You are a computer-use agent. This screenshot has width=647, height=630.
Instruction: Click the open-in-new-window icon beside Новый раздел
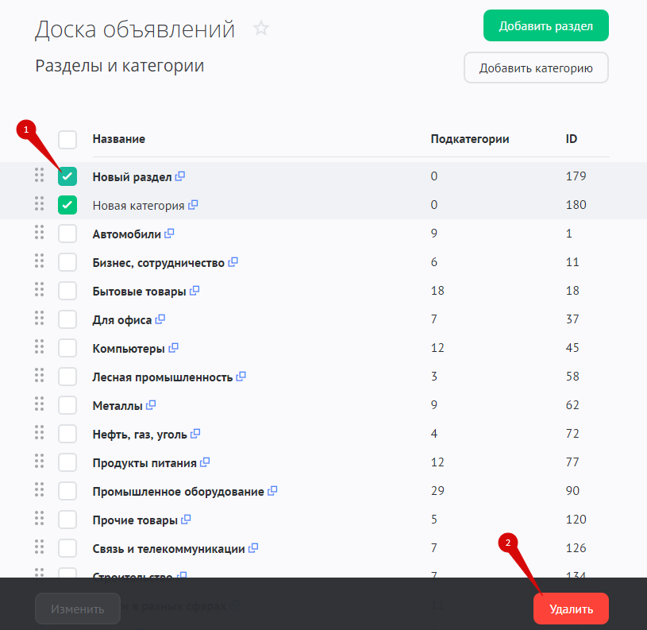(180, 176)
